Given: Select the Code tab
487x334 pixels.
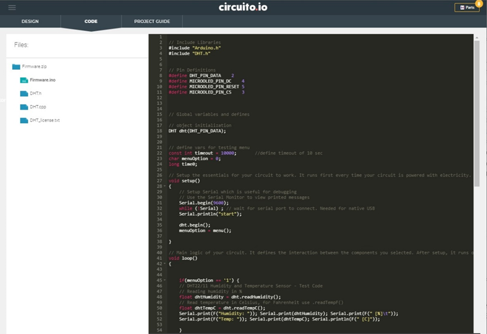Looking at the screenshot, I should coord(91,21).
